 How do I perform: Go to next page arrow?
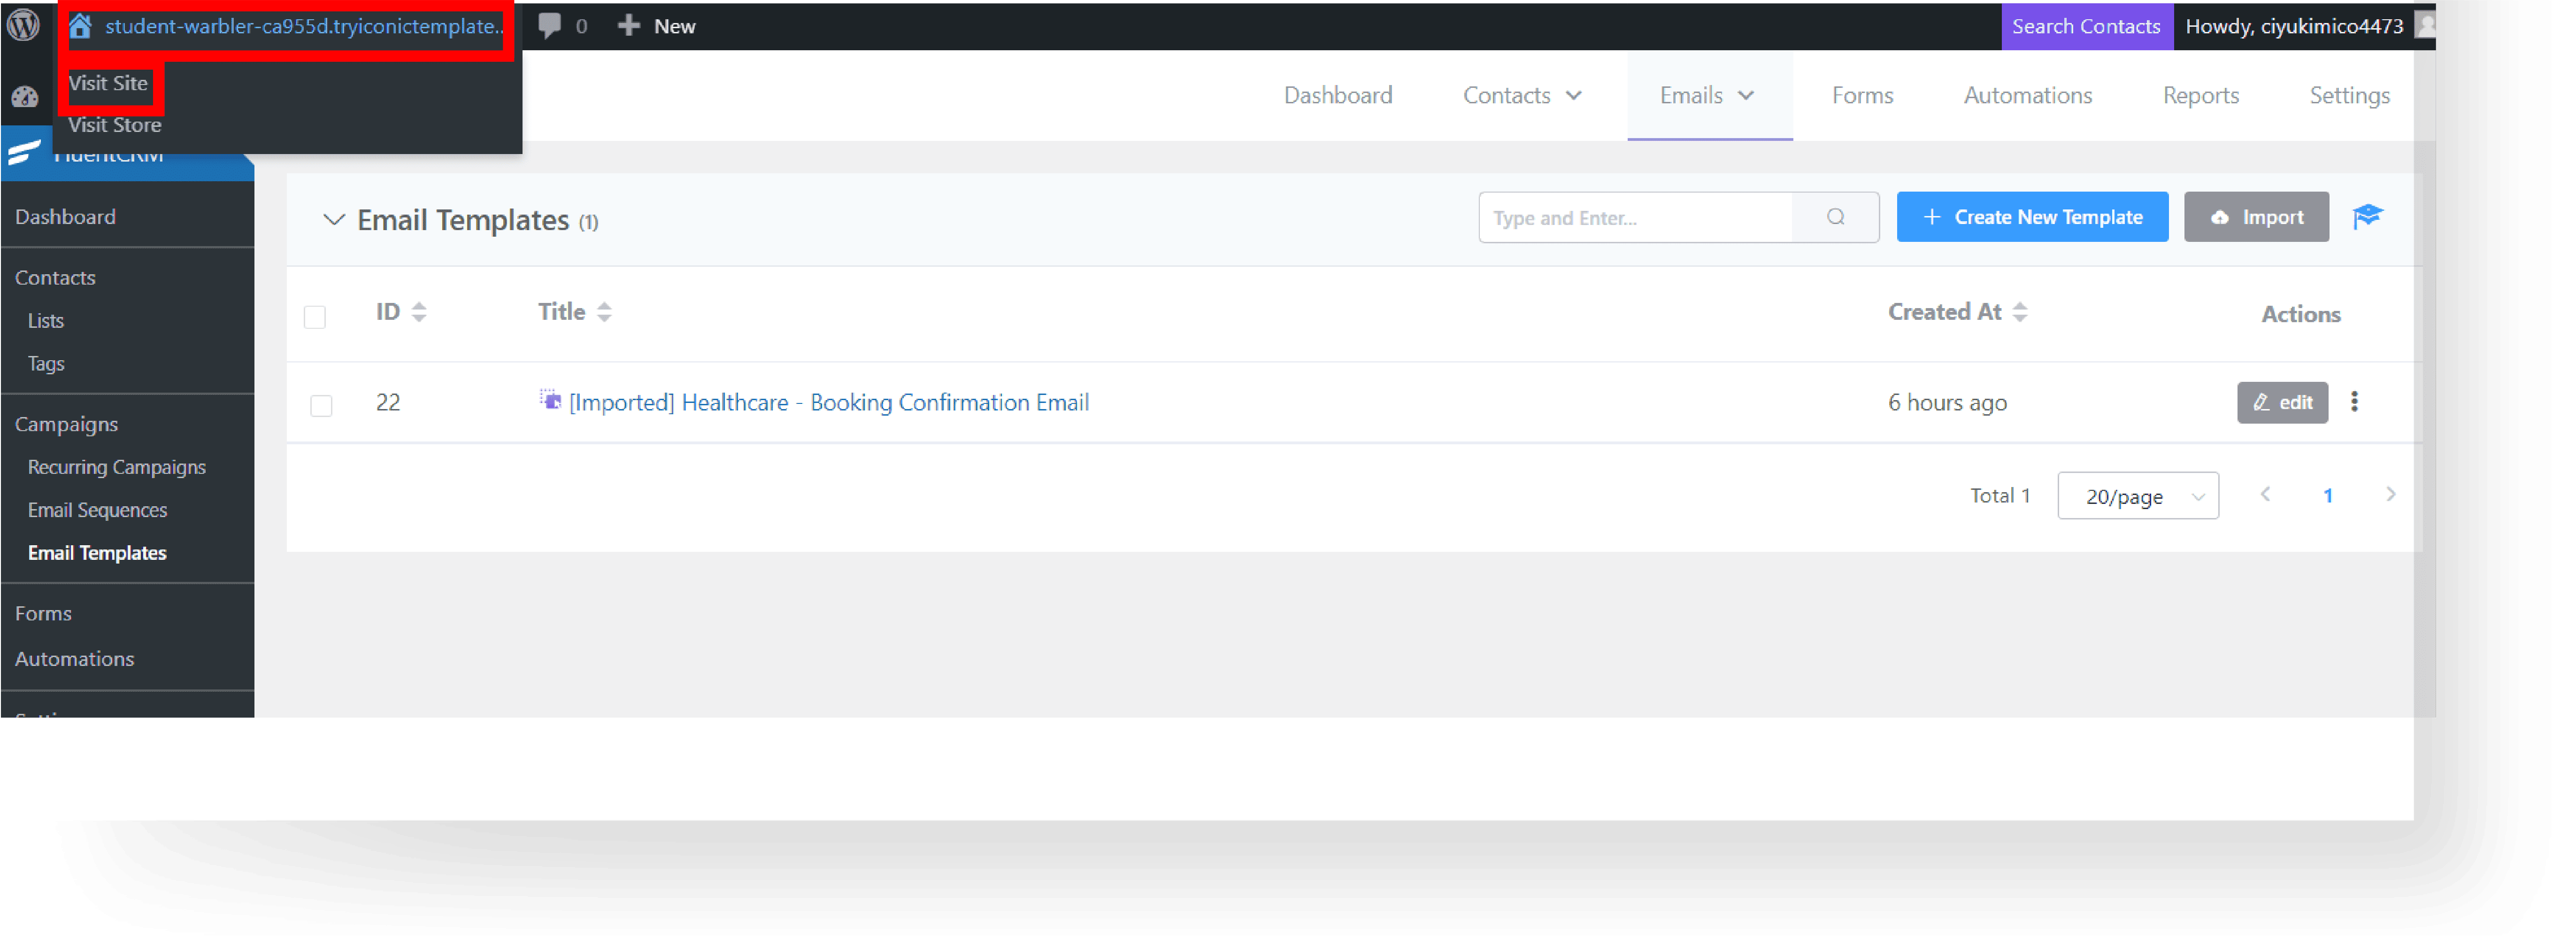click(2390, 494)
